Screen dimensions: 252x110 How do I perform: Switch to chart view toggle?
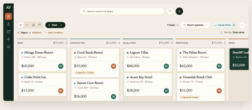pyautogui.click(x=33, y=25)
